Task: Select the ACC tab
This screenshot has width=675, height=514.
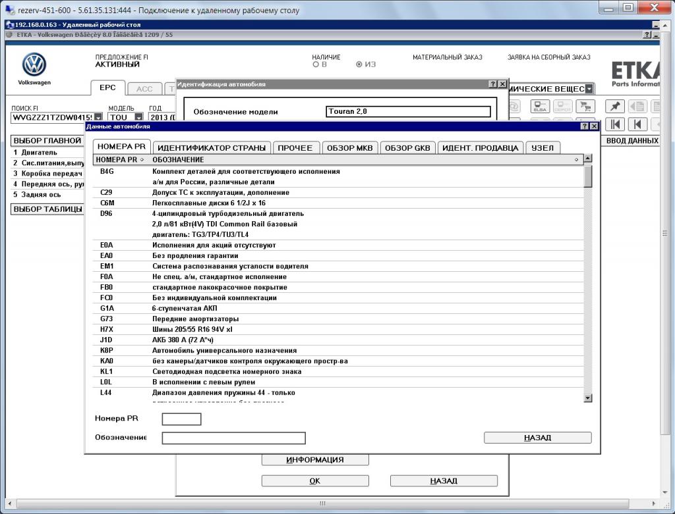Action: [144, 89]
